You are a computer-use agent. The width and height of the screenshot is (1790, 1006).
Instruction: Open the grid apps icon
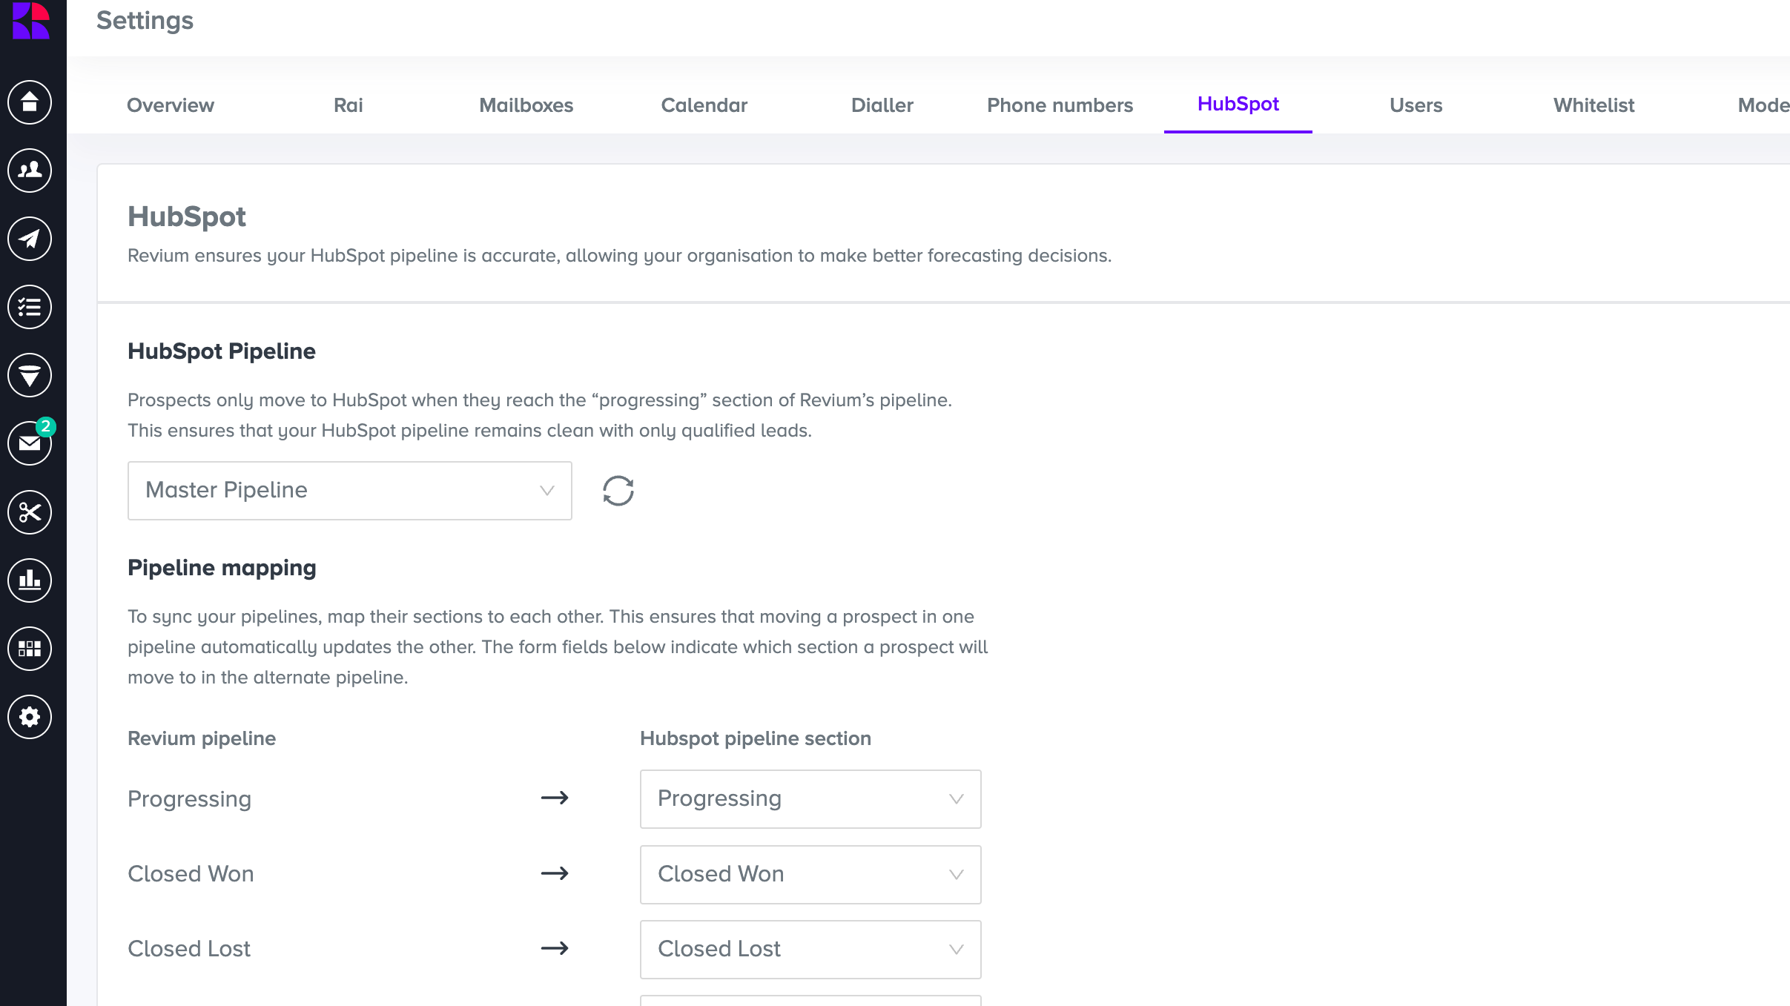[x=30, y=649]
